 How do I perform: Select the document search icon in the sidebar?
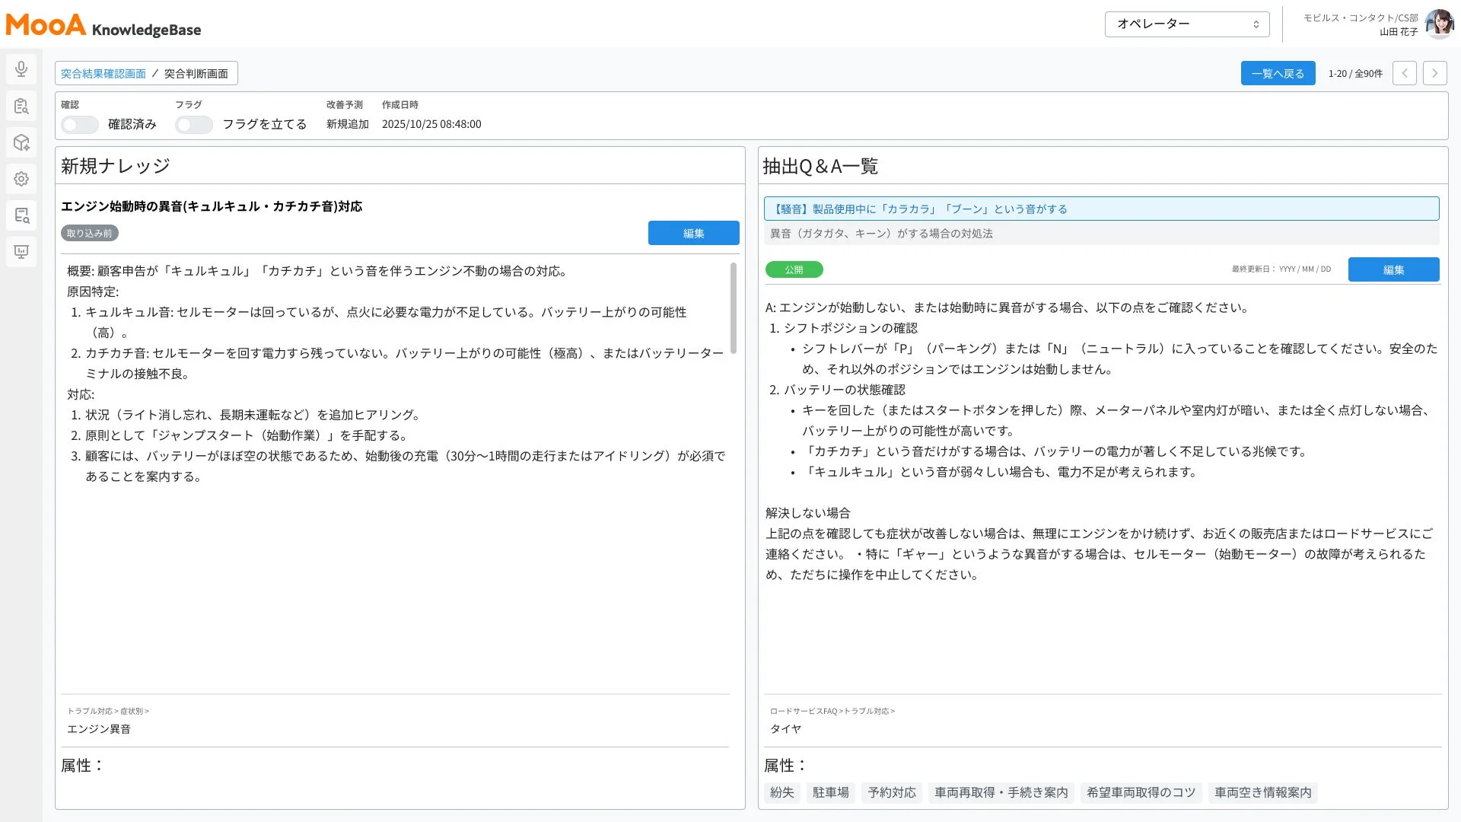[21, 215]
